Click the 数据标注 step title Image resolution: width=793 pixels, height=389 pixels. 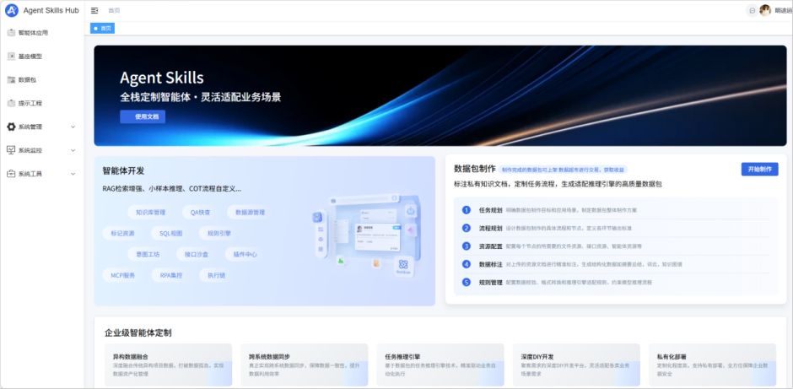(491, 264)
